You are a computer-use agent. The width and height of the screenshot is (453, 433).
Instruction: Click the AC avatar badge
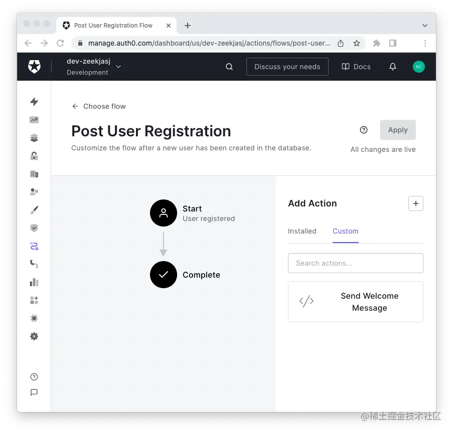point(419,66)
